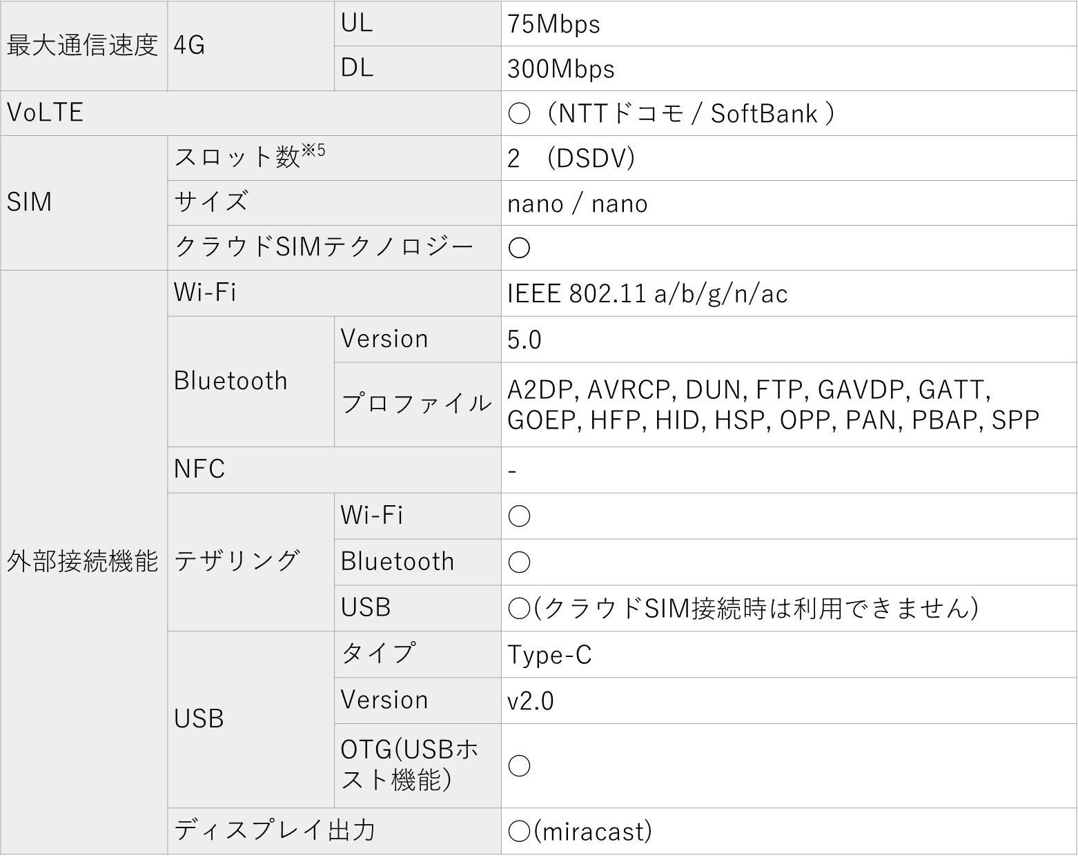Click the "IEEE 802.11 a/b/g/n/ac" value

point(647,294)
